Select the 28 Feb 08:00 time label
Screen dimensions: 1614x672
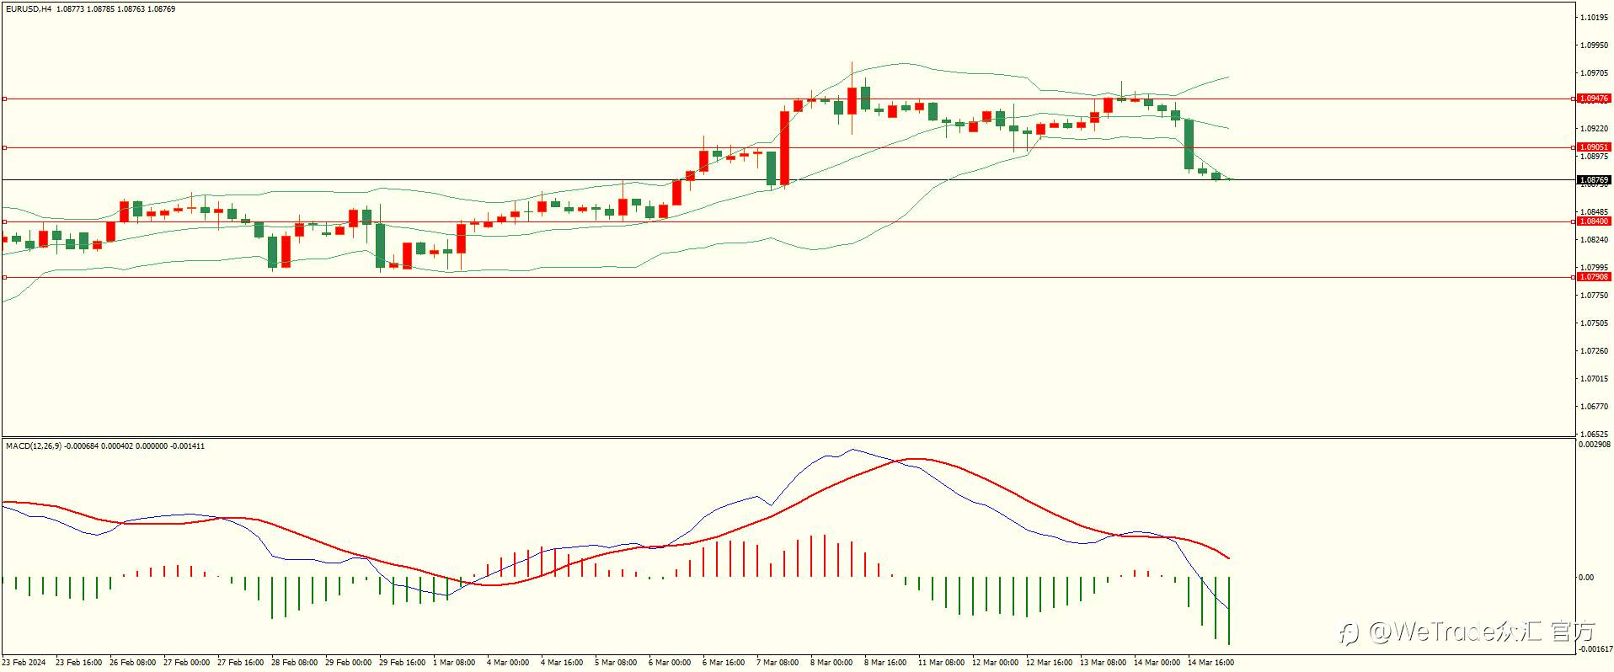pos(294,663)
